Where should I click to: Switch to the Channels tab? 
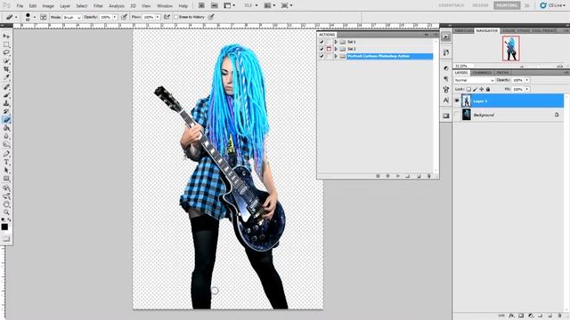tap(482, 73)
